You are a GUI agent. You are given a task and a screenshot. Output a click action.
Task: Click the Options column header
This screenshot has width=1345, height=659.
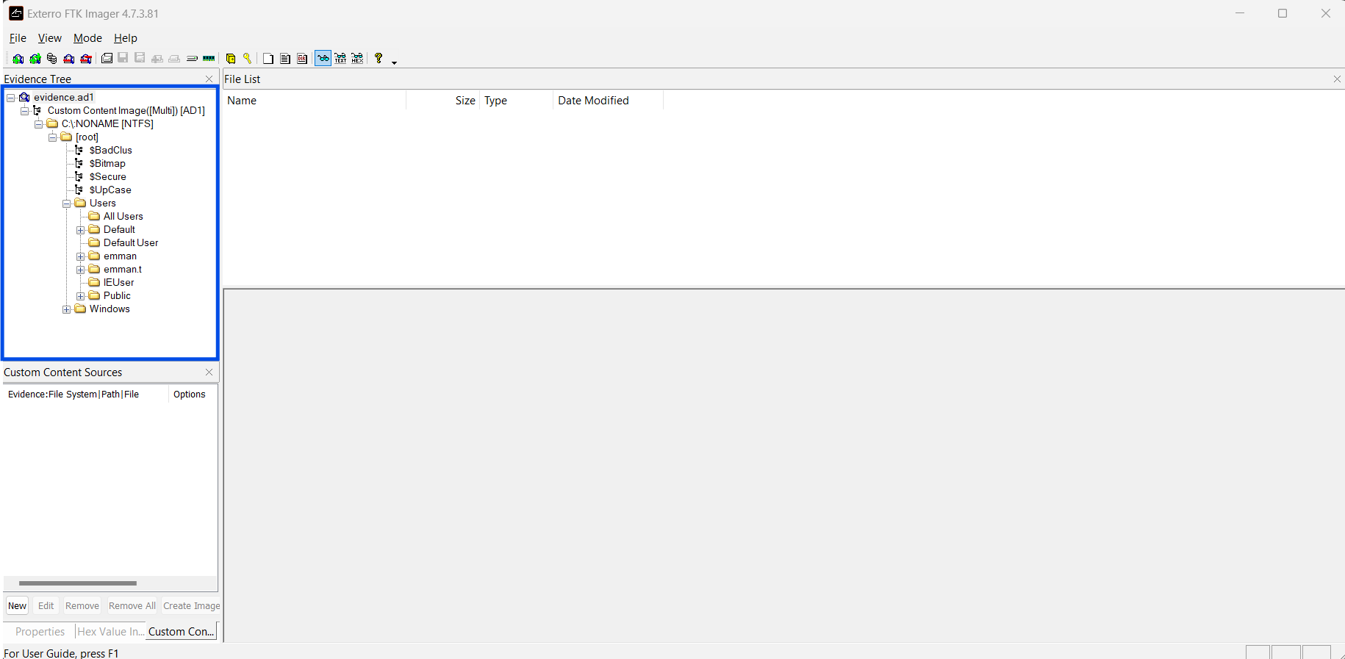(193, 395)
